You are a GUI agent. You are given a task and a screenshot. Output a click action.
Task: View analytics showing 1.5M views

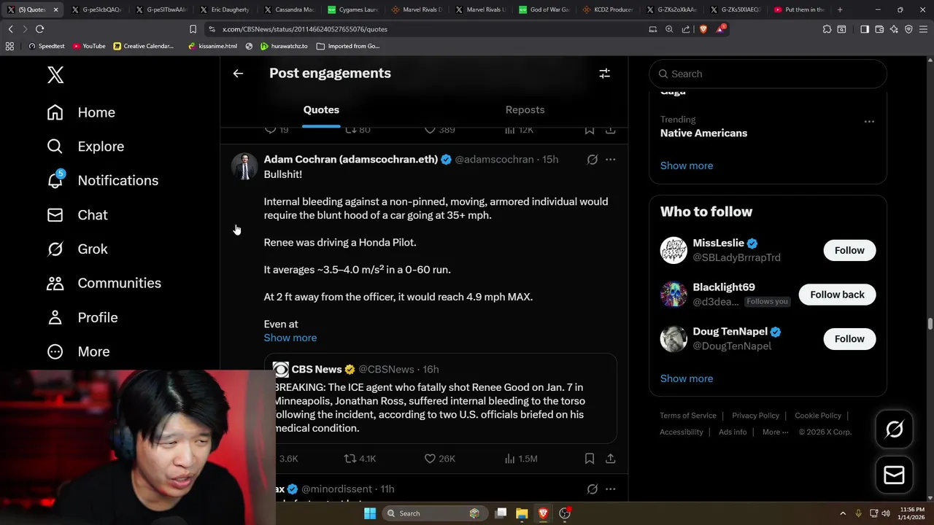pos(521,459)
